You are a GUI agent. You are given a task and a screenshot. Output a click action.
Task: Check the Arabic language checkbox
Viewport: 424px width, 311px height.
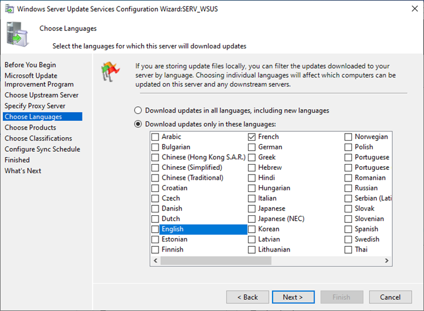[x=155, y=137]
